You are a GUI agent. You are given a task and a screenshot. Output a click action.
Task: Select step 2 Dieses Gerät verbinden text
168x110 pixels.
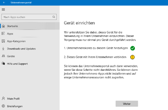click(x=95, y=57)
